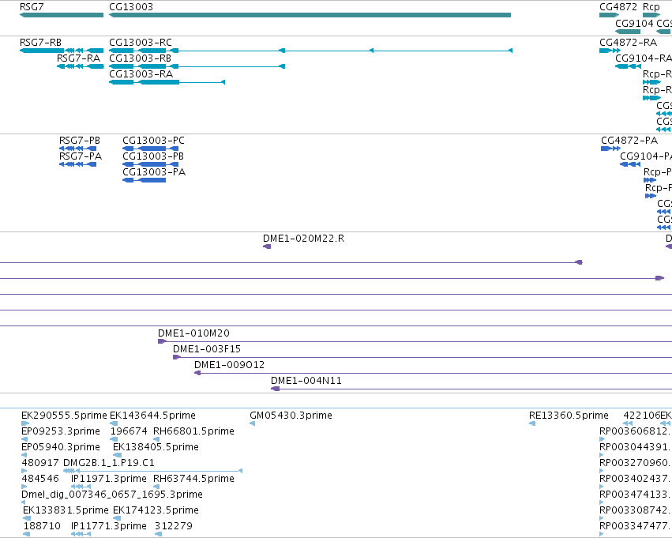Screen dimensions: 672x538
Task: Click the EK138405.5prime EST label
Action: click(156, 448)
